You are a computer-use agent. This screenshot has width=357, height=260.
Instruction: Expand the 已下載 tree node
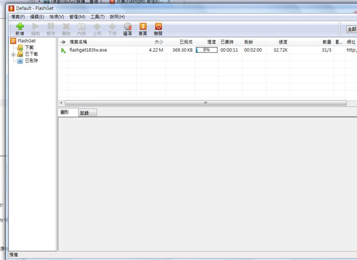click(13, 55)
